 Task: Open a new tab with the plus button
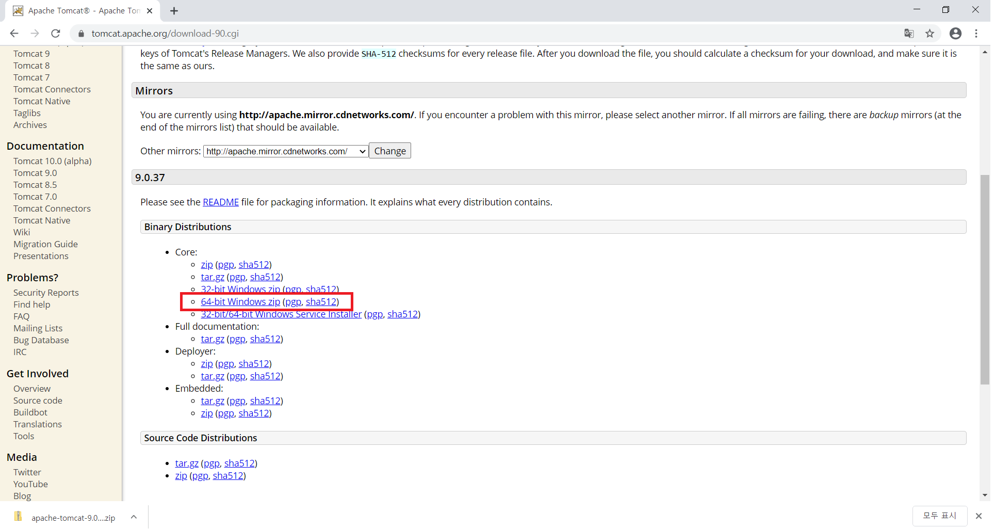coord(174,11)
